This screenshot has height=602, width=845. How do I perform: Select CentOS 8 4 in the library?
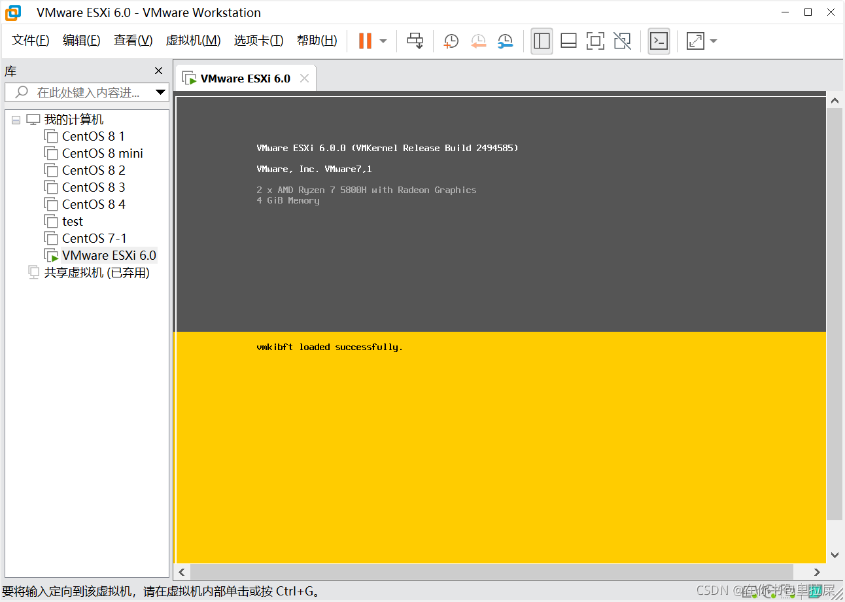(x=94, y=204)
